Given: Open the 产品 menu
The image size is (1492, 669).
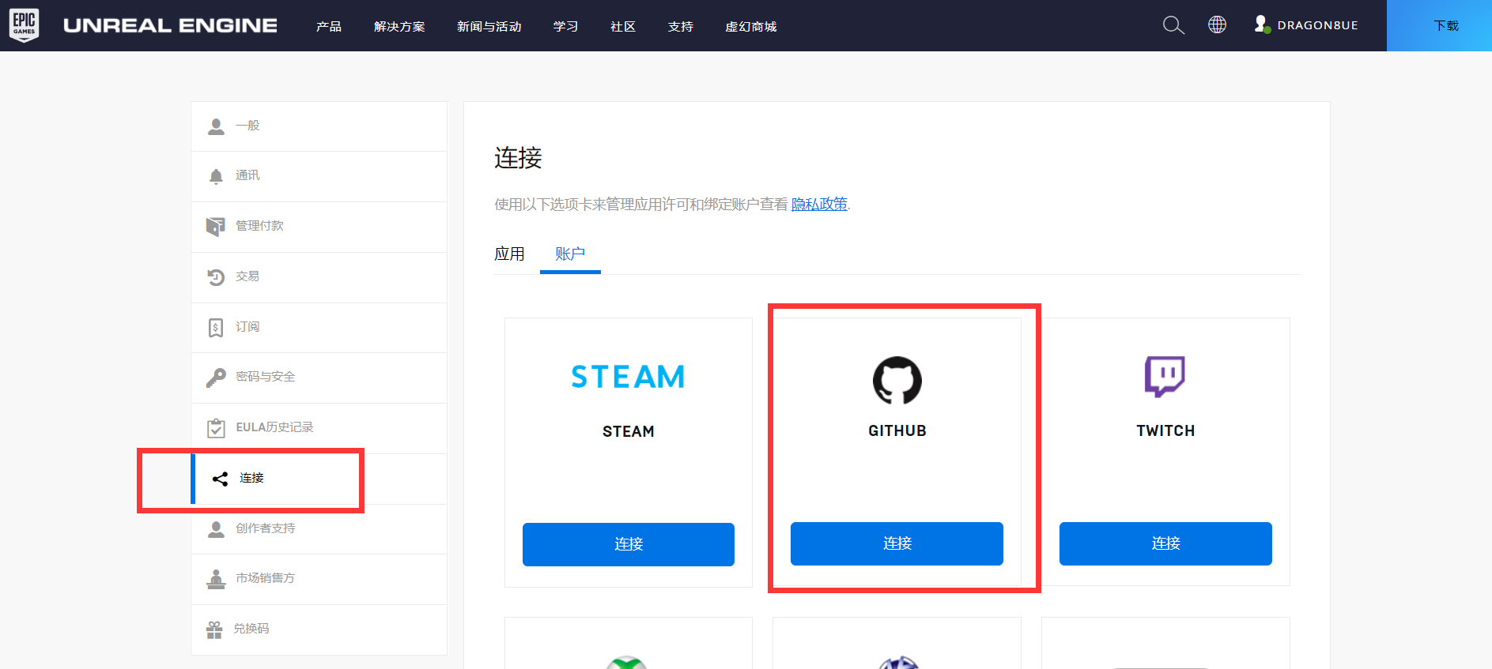Looking at the screenshot, I should 329,26.
